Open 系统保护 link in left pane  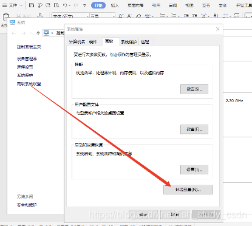coord(25,75)
